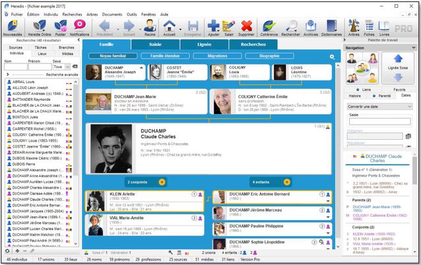Viewport: 421px width, 265px height.
Task: Click the individuals list scrollbar
Action: 76,129
